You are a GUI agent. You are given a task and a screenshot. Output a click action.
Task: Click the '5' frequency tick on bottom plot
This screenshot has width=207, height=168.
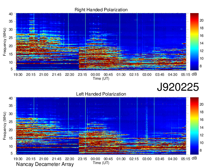point(12,153)
